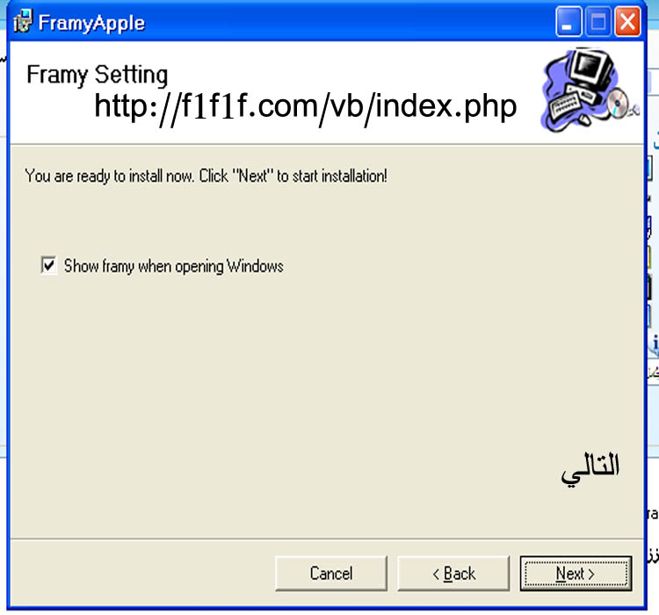Click the monitor in the header illustration

click(590, 69)
